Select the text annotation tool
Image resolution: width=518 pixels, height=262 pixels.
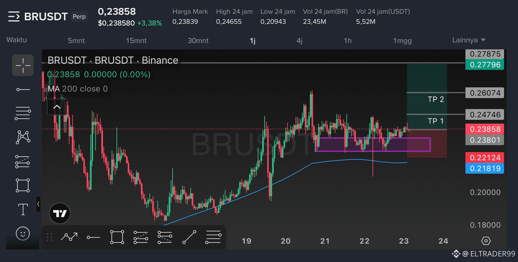click(23, 209)
